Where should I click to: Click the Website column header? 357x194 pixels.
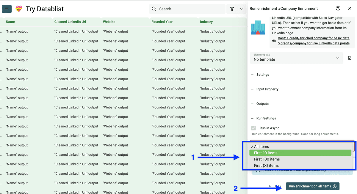coord(109,22)
